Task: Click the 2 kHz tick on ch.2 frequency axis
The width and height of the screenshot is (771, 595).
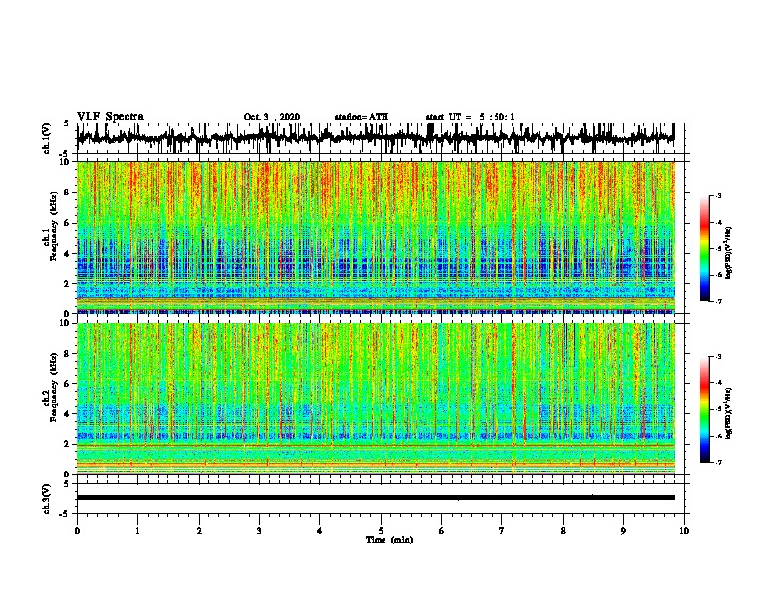Action: click(x=68, y=444)
